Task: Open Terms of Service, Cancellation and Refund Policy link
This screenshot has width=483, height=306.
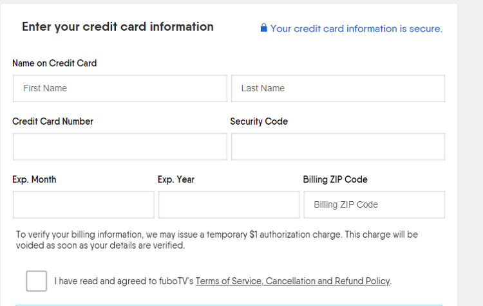Action: coord(292,281)
